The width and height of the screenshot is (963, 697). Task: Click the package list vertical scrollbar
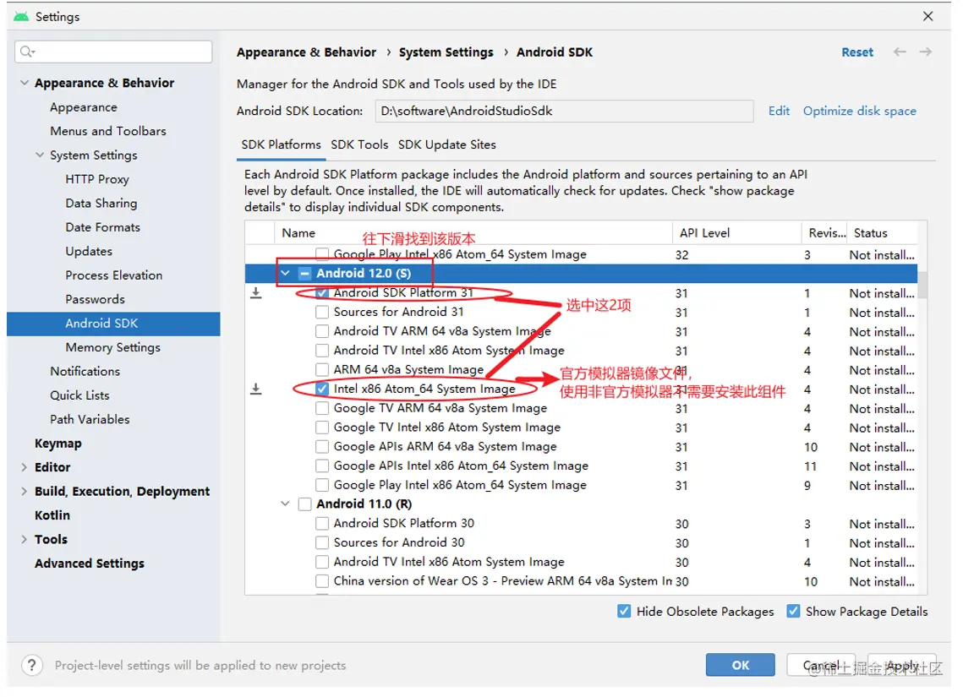tap(922, 286)
